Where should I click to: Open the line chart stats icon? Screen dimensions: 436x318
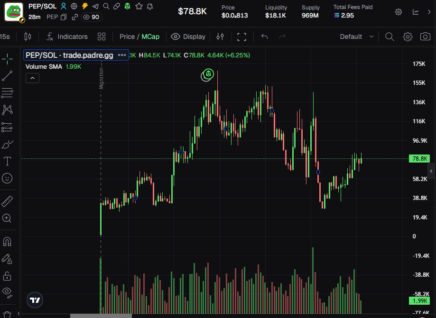[416, 12]
